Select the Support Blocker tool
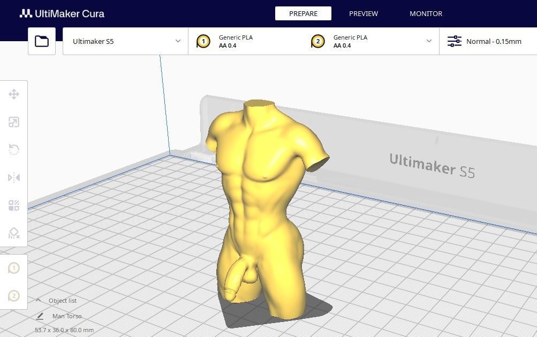Image resolution: width=537 pixels, height=337 pixels. (x=14, y=233)
